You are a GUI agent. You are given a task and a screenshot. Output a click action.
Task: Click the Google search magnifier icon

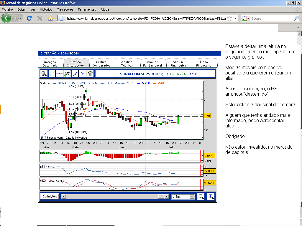[296, 19]
